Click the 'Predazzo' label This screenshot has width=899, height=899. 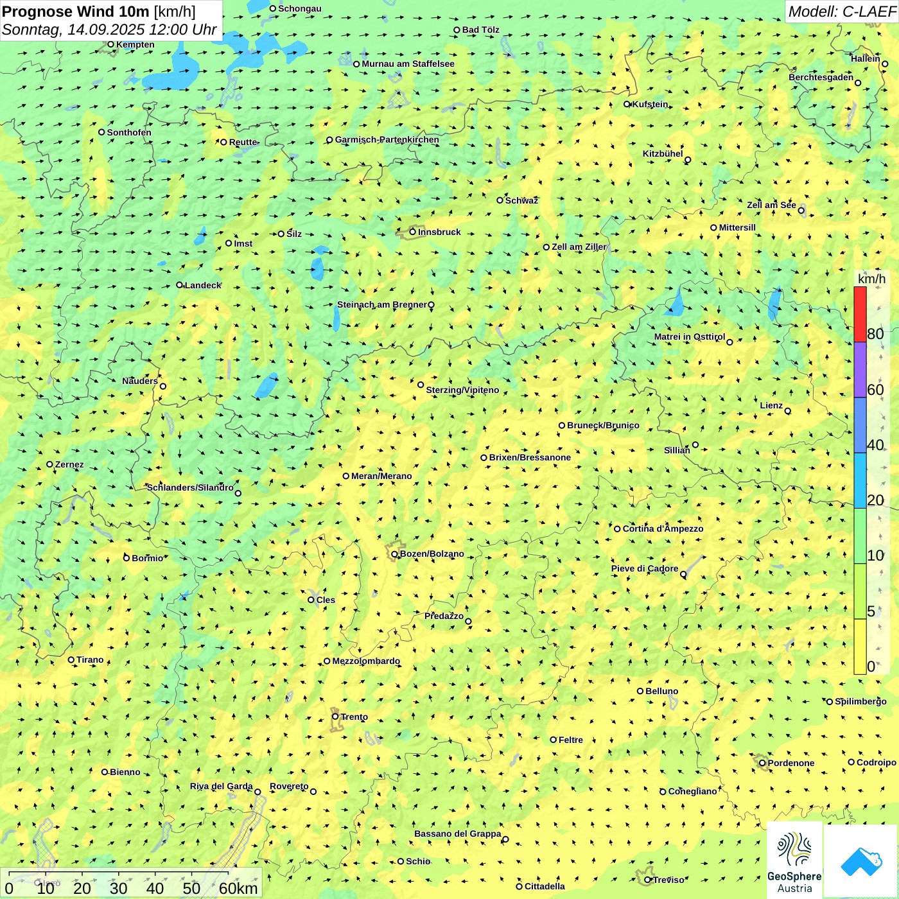click(x=444, y=616)
